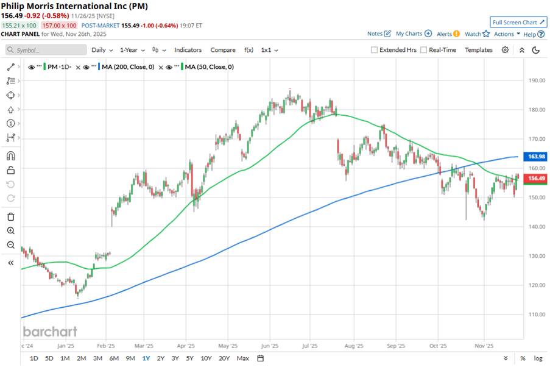Switch to dark mode moon icon
This screenshot has width=550, height=370.
(536, 50)
